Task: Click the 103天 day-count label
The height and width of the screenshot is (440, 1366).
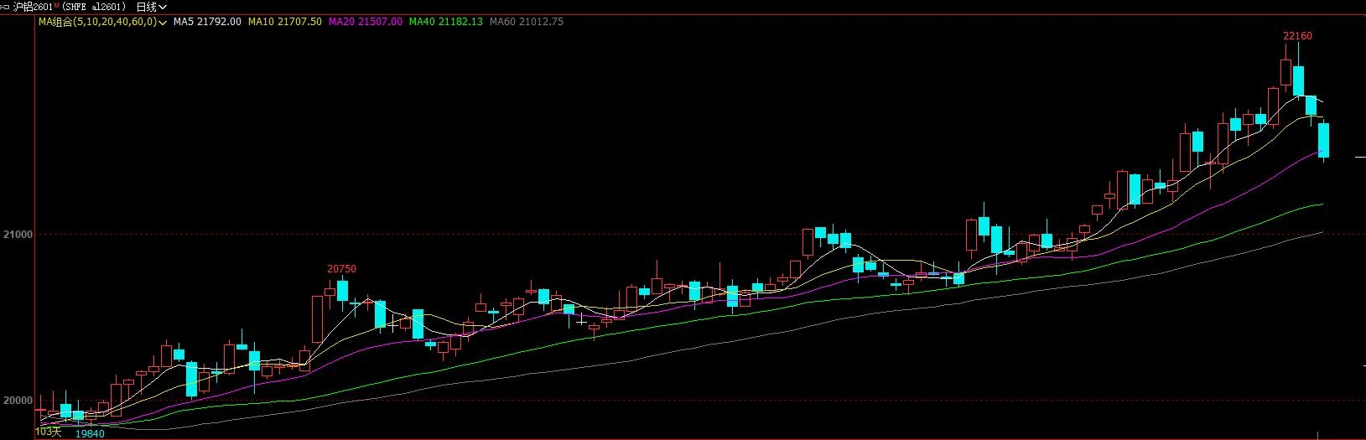Action: coord(49,432)
